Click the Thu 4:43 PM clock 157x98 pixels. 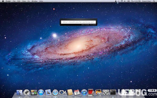pyautogui.click(x=136, y=1)
